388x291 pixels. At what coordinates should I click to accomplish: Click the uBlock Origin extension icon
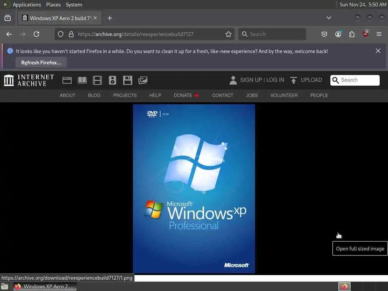click(x=365, y=34)
